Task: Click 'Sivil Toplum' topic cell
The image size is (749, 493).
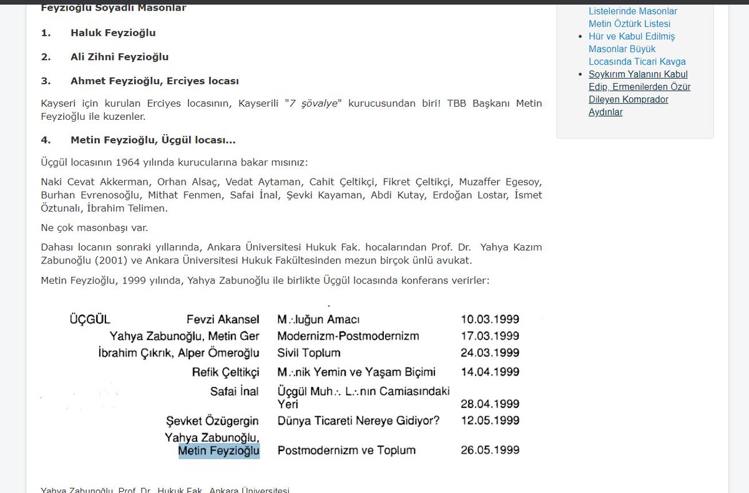Action: 309,353
